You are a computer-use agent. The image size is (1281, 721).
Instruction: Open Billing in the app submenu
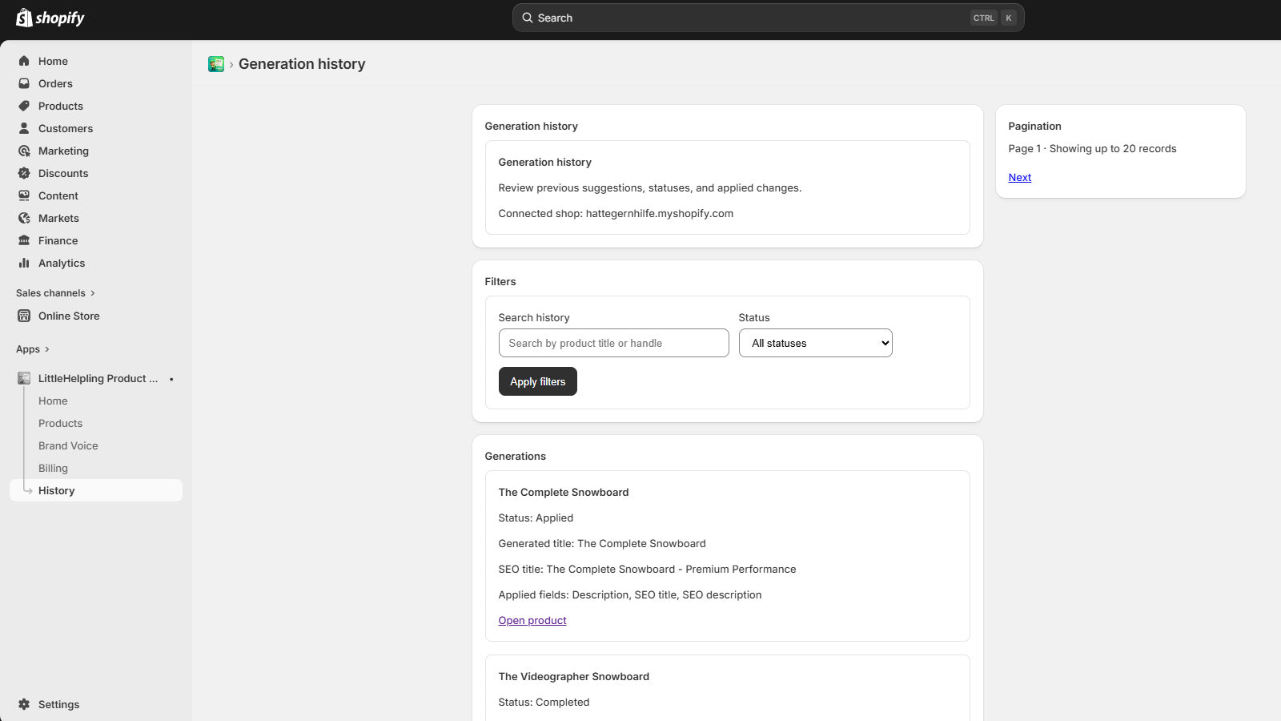point(53,468)
